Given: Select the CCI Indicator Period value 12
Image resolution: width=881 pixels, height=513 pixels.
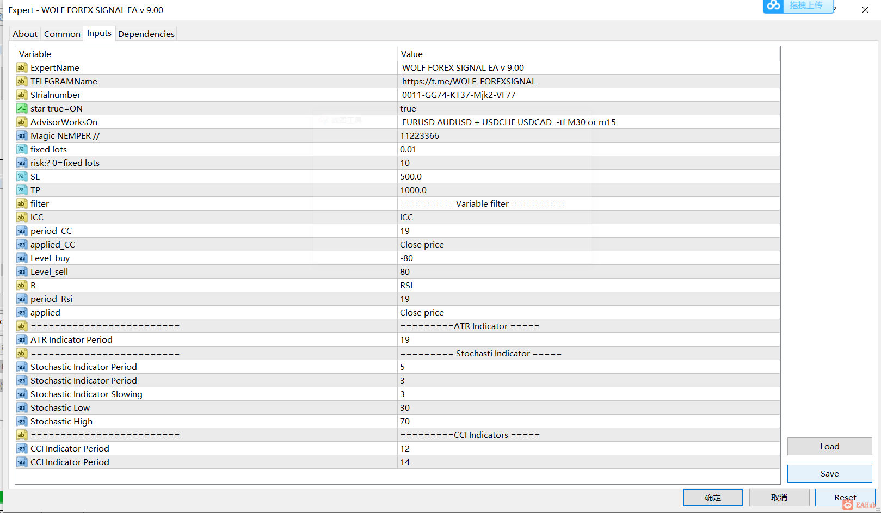Looking at the screenshot, I should coord(405,448).
